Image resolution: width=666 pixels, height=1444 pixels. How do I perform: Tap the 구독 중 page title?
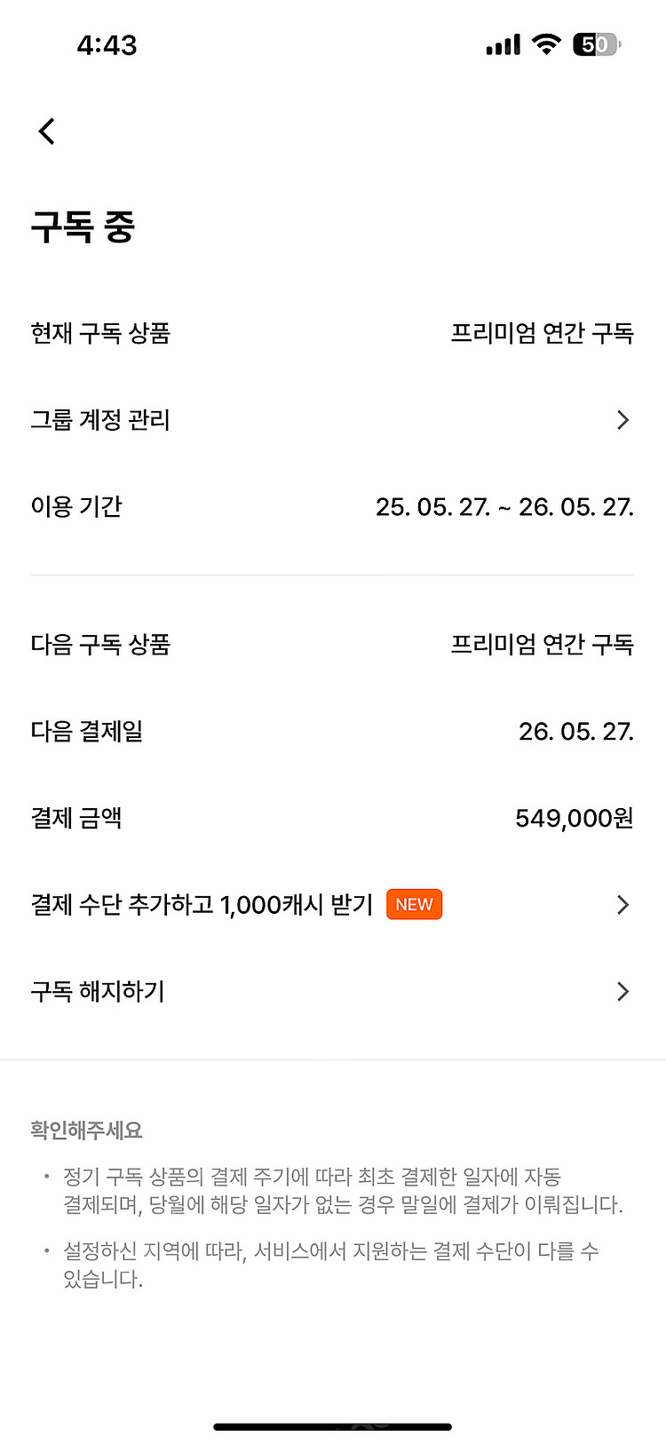(83, 226)
